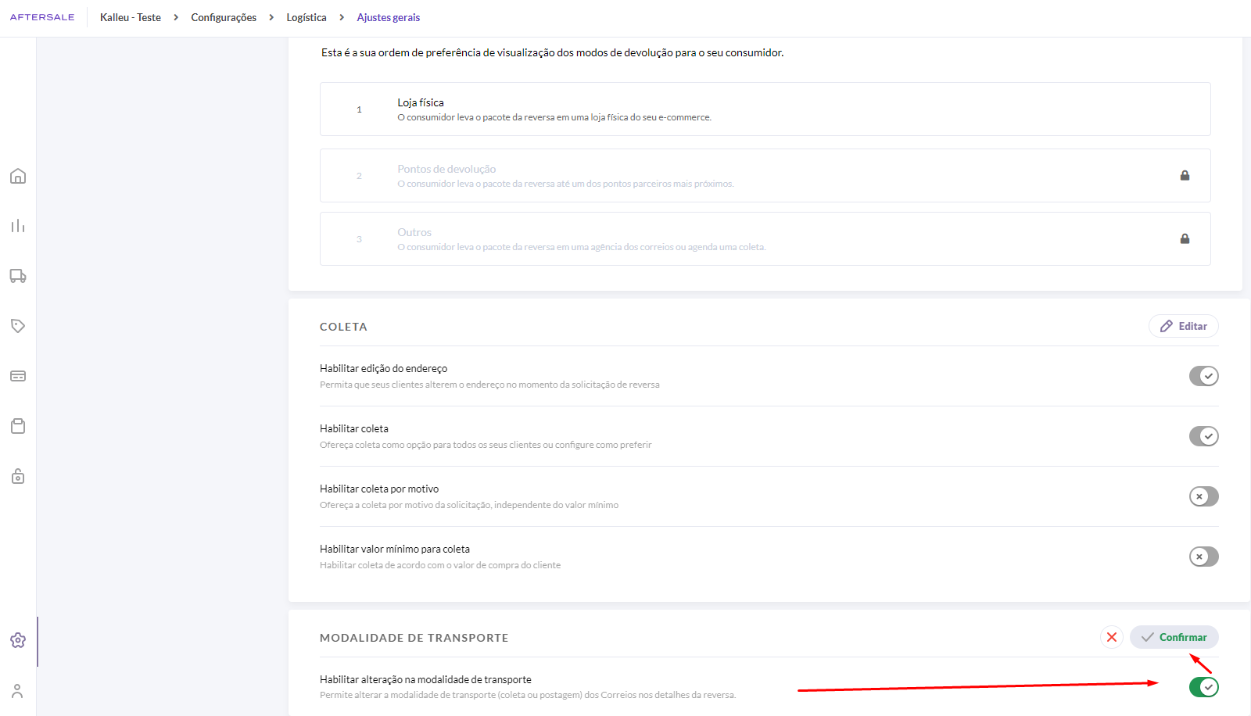Toggle Habilitar alteração na modalidade de transporte
This screenshot has height=716, width=1251.
(1204, 687)
